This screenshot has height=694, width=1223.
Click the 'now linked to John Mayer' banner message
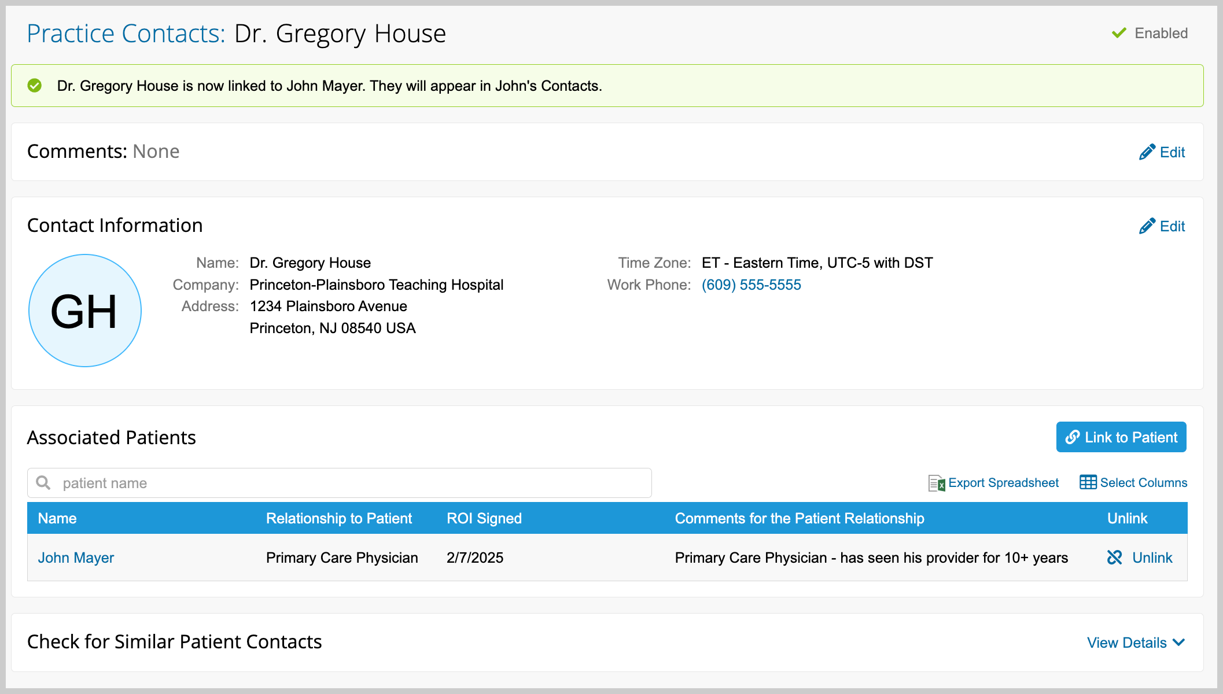pyautogui.click(x=330, y=86)
